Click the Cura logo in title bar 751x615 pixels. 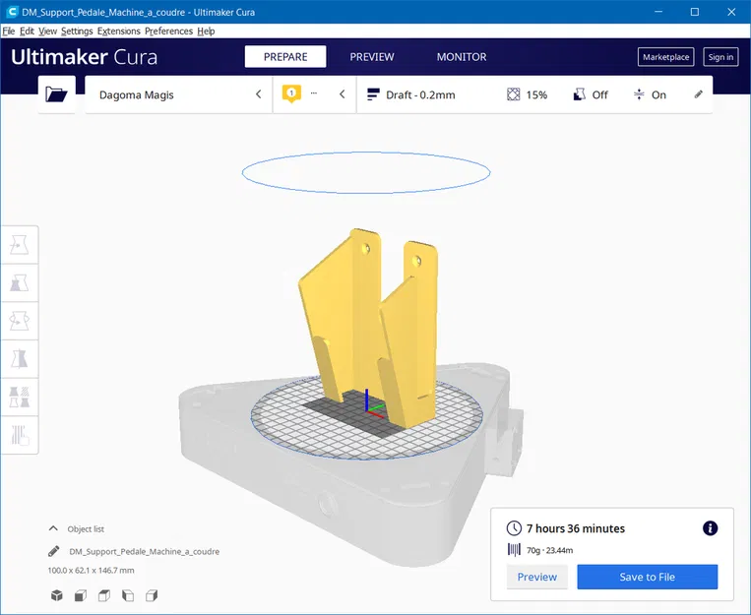pyautogui.click(x=12, y=12)
